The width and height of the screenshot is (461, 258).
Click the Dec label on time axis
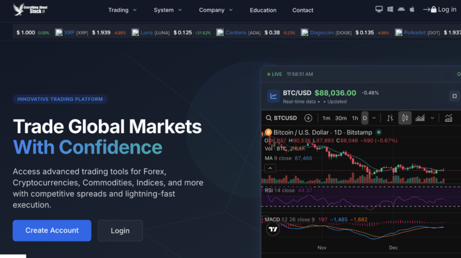[x=393, y=248]
